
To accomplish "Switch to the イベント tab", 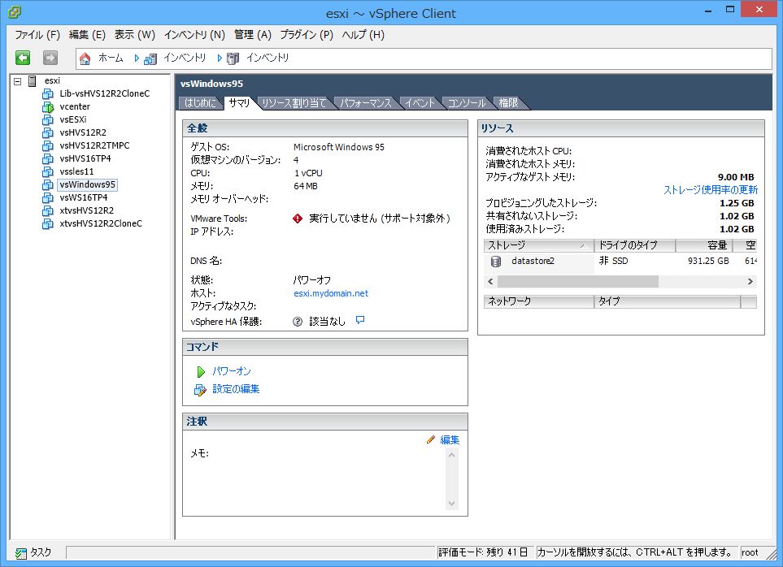I will [x=420, y=103].
